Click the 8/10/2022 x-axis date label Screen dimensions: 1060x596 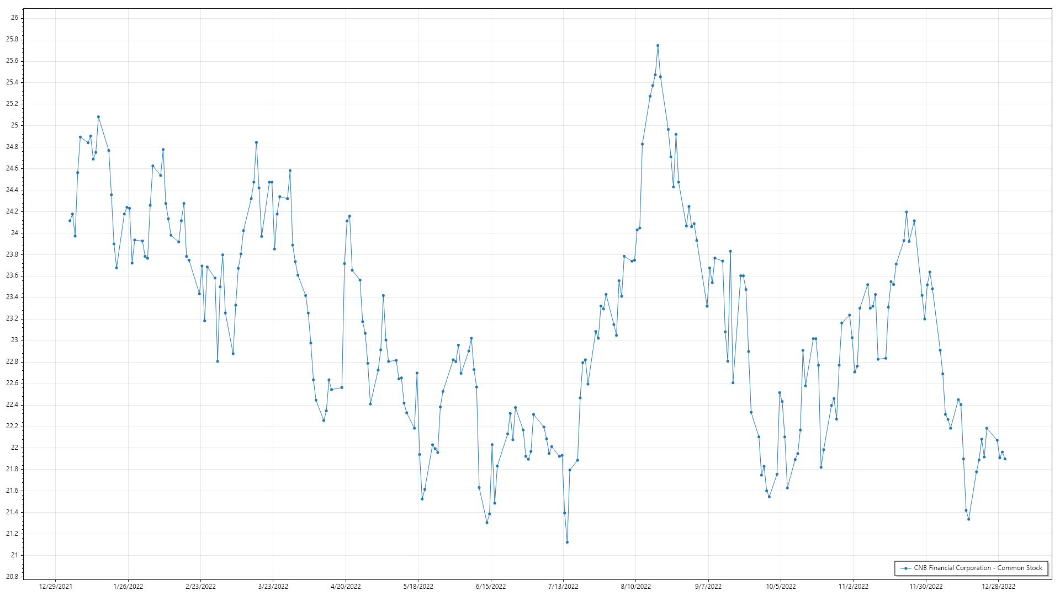pyautogui.click(x=635, y=587)
